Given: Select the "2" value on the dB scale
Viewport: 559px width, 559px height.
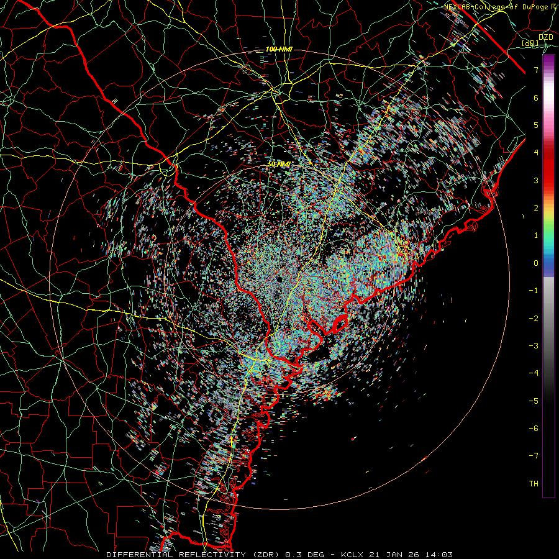Looking at the screenshot, I should pyautogui.click(x=536, y=208).
